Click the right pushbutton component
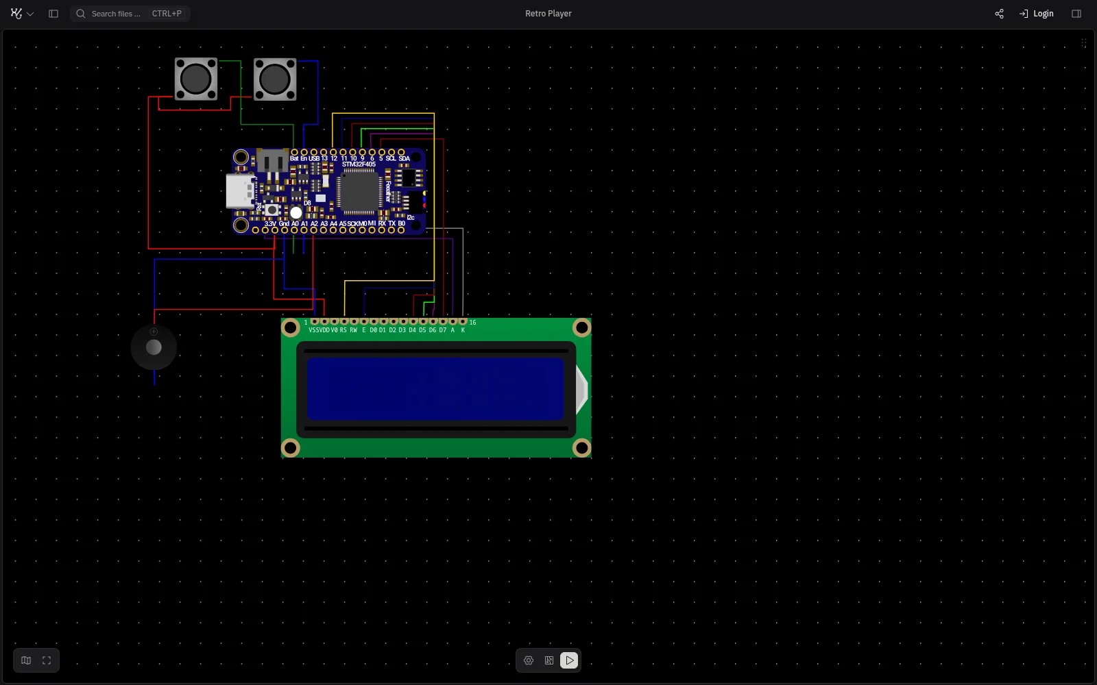Viewport: 1097px width, 685px height. click(275, 79)
